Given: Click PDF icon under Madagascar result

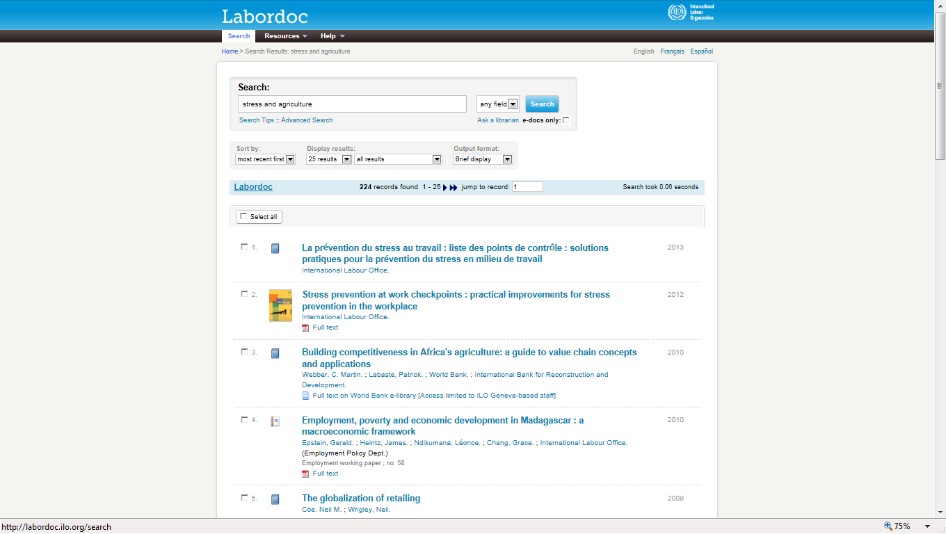Looking at the screenshot, I should [x=305, y=474].
